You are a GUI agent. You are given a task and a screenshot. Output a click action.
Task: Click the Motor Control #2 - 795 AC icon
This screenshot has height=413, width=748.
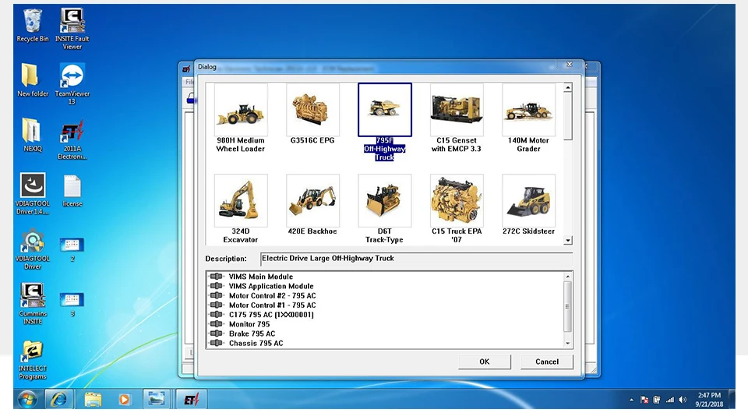(217, 295)
